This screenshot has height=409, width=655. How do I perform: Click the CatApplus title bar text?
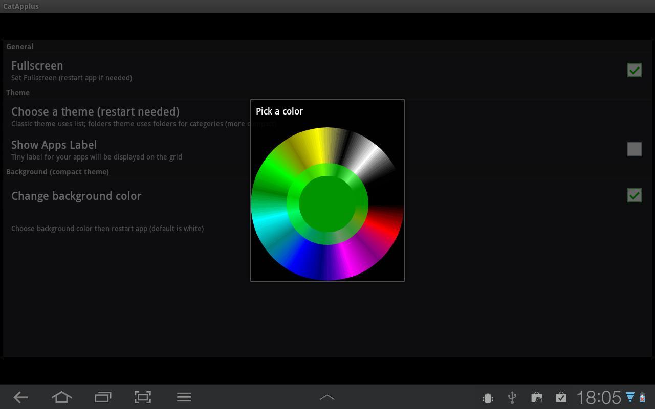21,6
